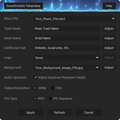This screenshot has height=120, width=120.
Task: Select the 720p output resolution
Action: pos(53,88)
